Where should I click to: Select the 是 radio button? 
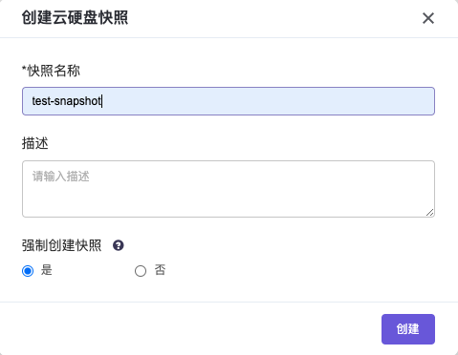tap(28, 271)
